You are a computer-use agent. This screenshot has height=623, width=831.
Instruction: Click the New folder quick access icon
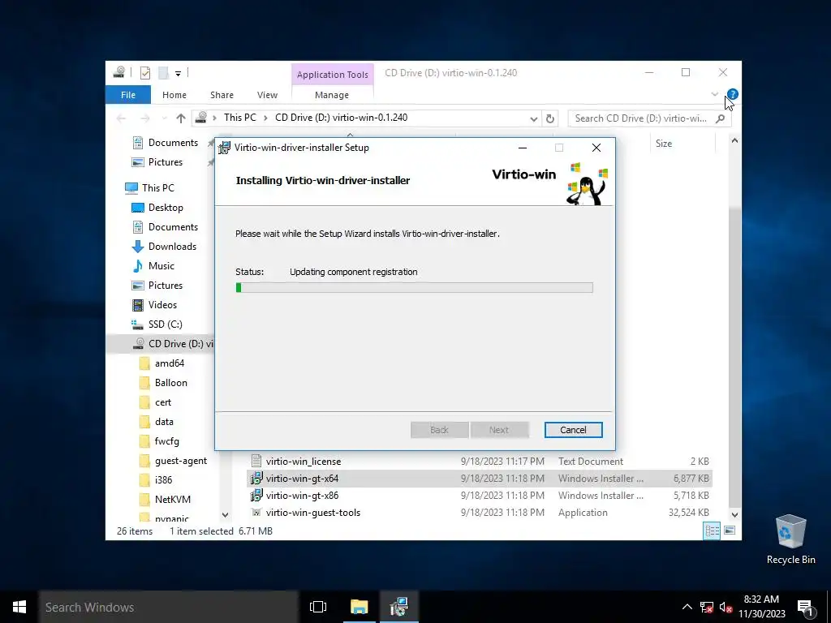pos(164,73)
